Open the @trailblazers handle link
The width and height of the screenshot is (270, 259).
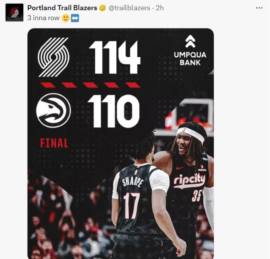129,8
